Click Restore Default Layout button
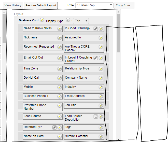The height and width of the screenshot is (143, 168). coord(41,5)
